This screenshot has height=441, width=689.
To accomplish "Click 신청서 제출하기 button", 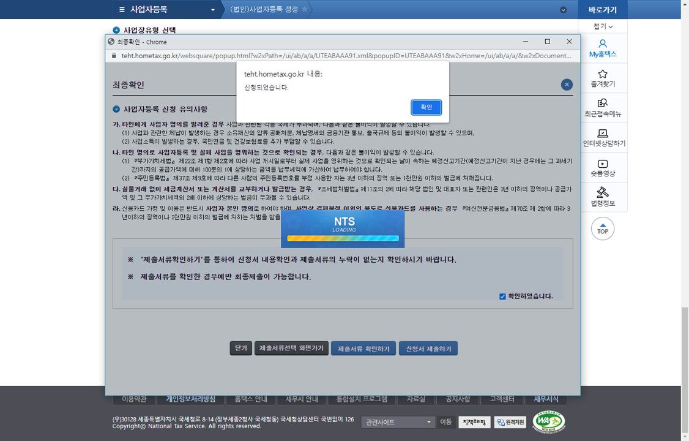I will pyautogui.click(x=428, y=349).
